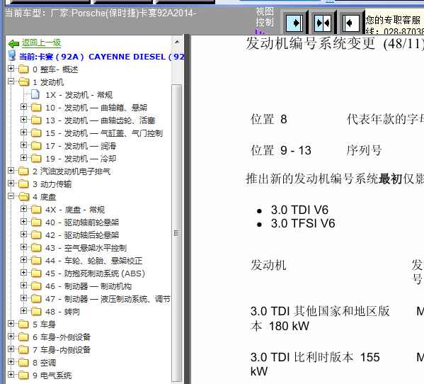This screenshot has width=424, height=384.
Task: Expand 17 - 发动机 润滑 node
Action: click(24, 145)
